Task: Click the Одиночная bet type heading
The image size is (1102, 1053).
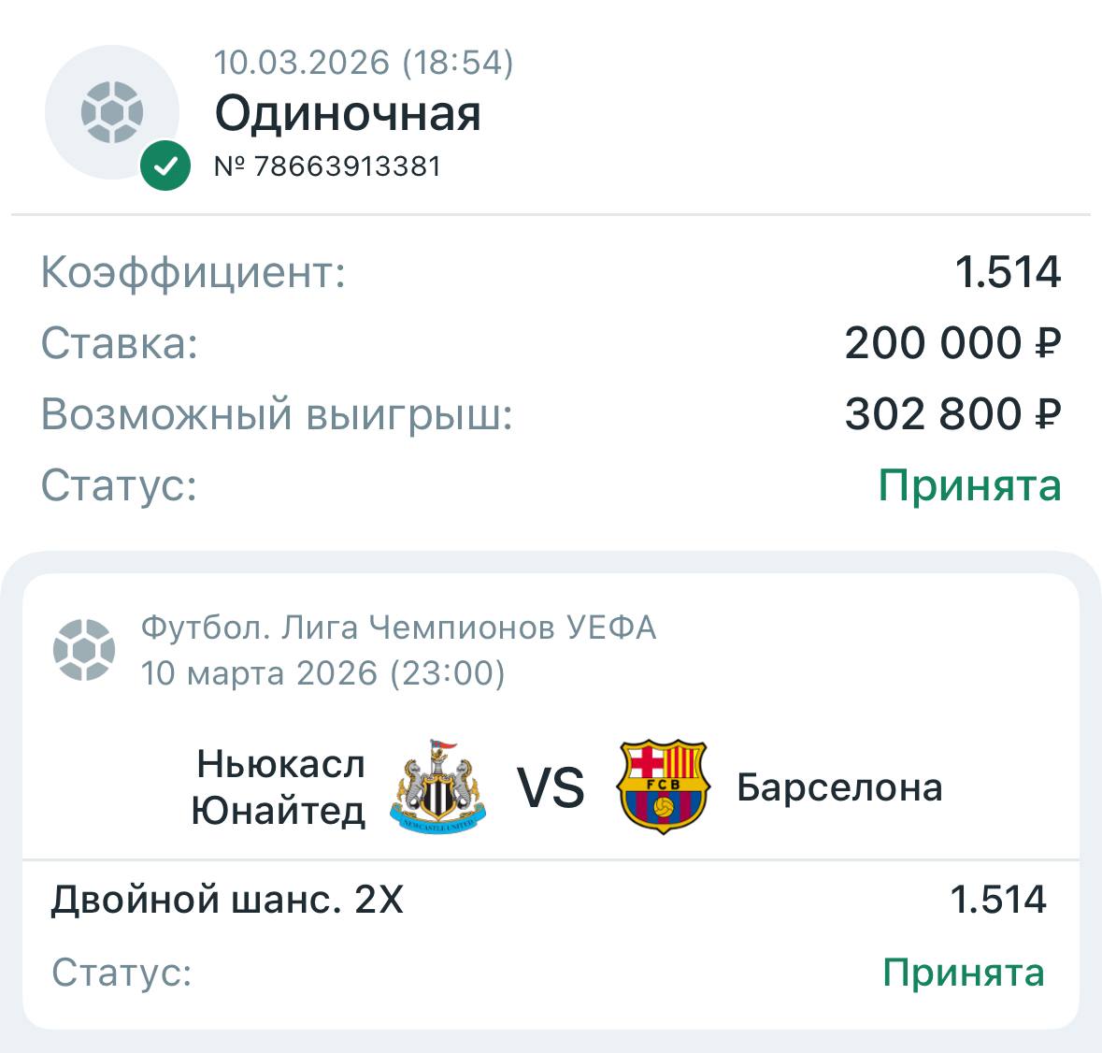Action: (x=348, y=114)
